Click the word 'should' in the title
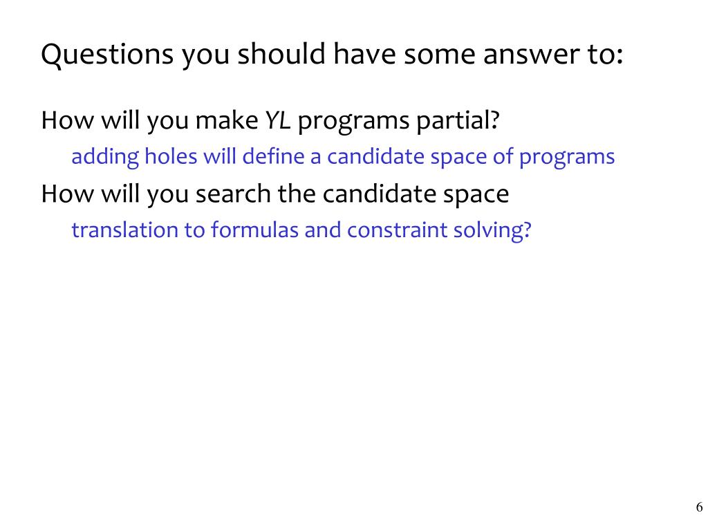The width and height of the screenshot is (708, 531). pyautogui.click(x=281, y=54)
